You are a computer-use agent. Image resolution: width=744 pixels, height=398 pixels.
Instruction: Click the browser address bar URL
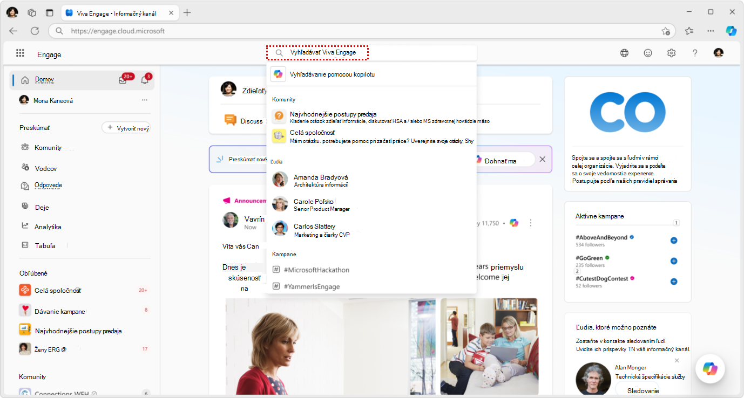pos(118,31)
